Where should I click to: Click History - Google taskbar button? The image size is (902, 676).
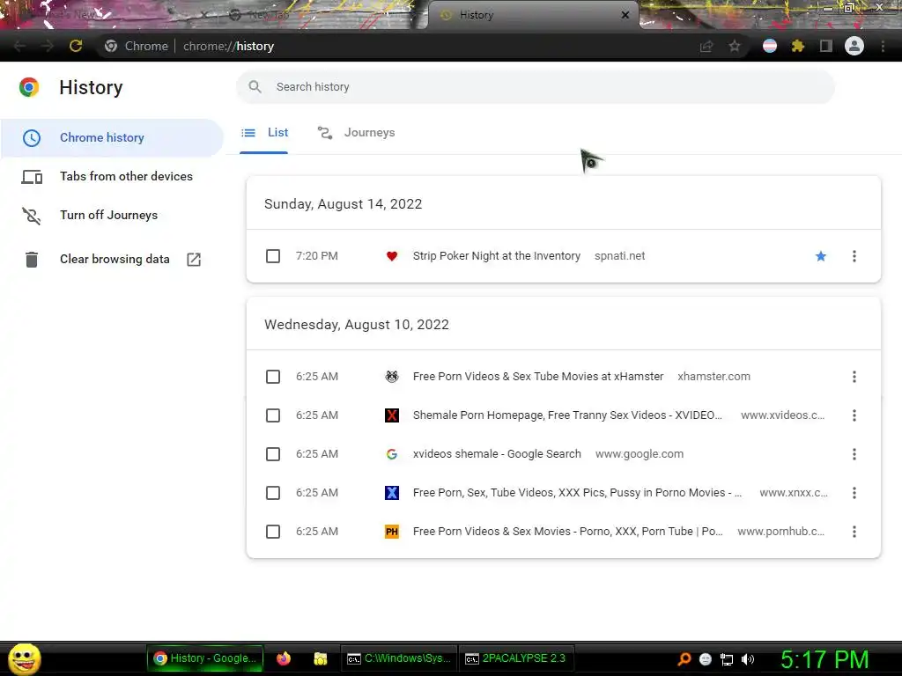click(x=205, y=658)
